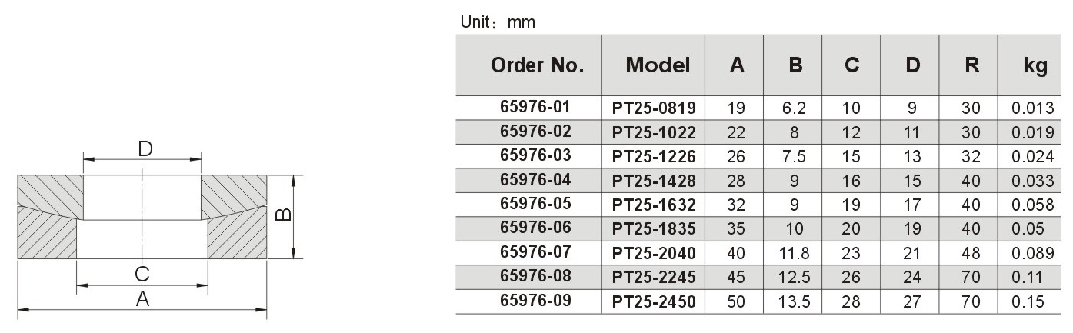1073x333 pixels.
Task: Click order number 65976-07
Action: point(535,252)
